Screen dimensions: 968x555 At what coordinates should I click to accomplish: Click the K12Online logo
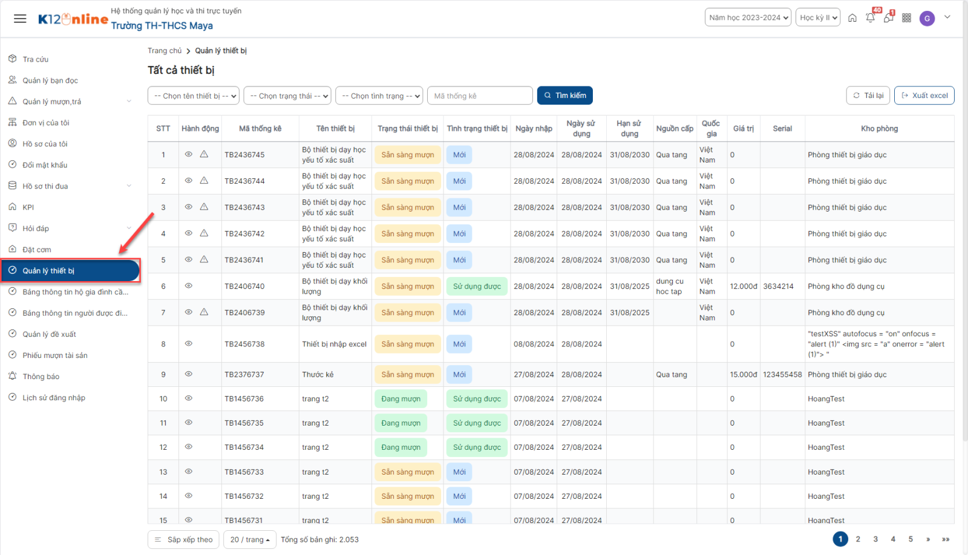(x=73, y=19)
